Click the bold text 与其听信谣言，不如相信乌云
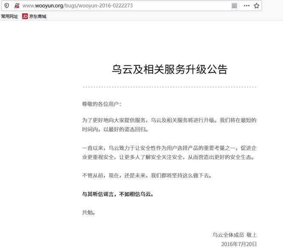283x252 pixels. pos(118,194)
